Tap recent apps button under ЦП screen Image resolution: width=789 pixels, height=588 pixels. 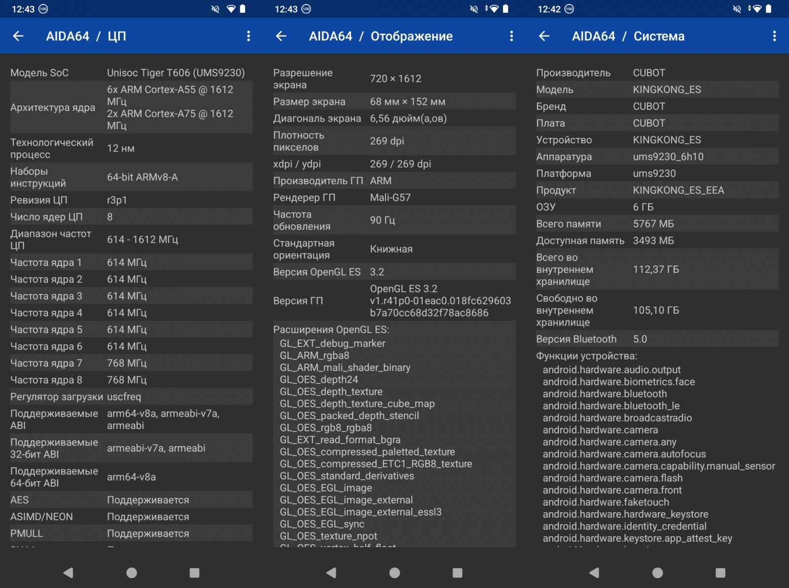click(x=195, y=572)
